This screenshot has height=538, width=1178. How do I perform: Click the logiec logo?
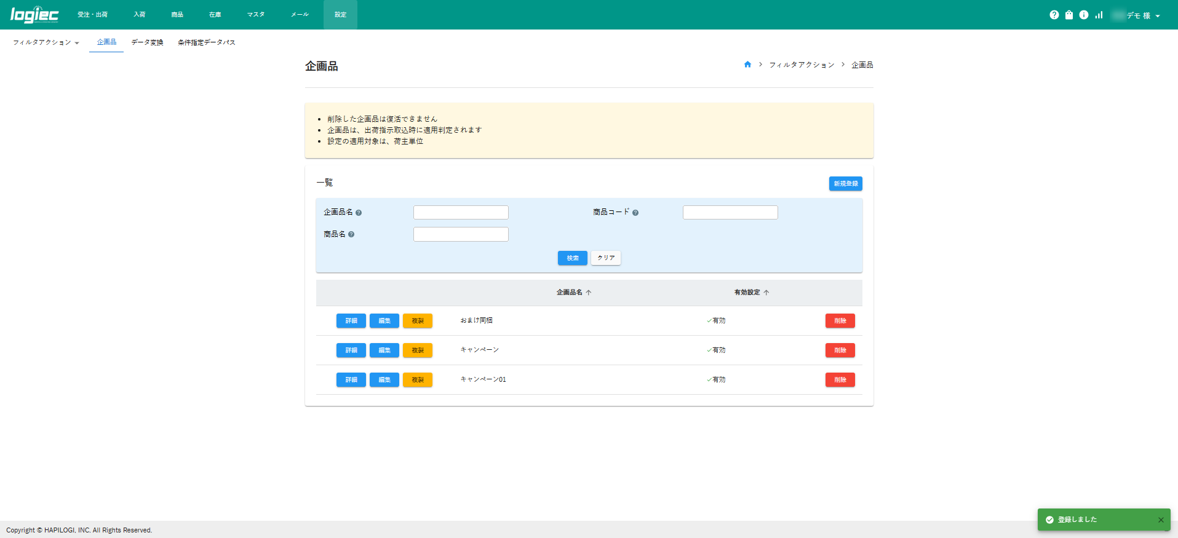[x=34, y=15]
